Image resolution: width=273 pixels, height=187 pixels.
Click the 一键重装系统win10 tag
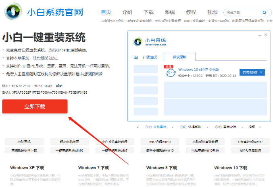[x=69, y=150]
